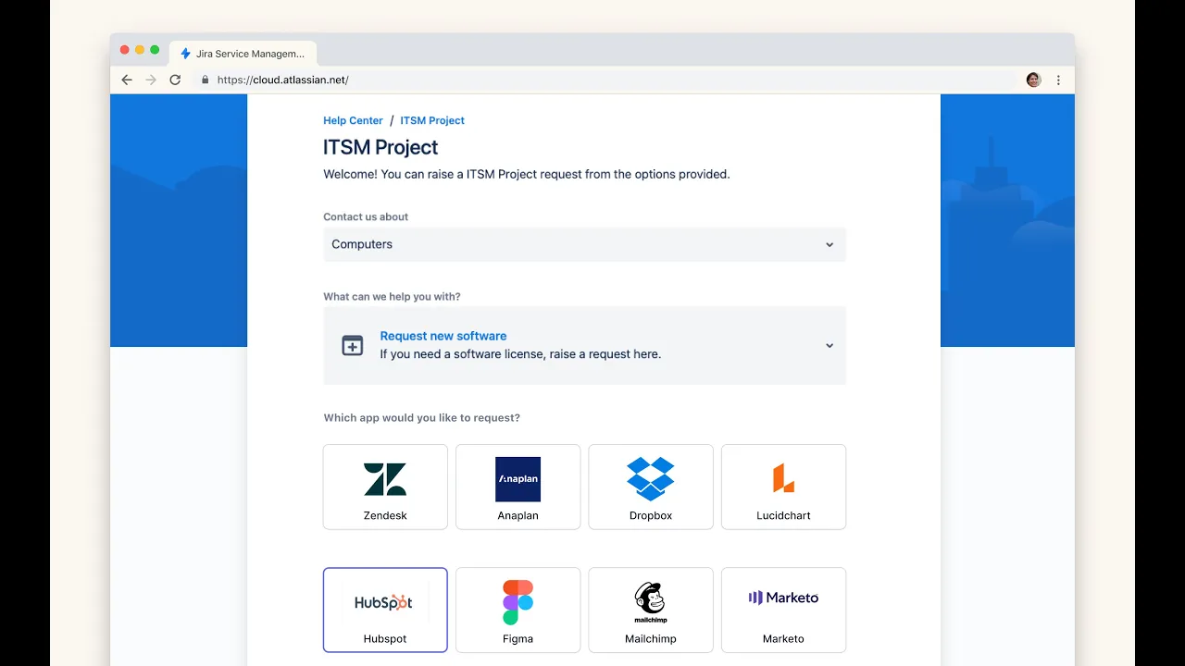1185x666 pixels.
Task: Click the user profile avatar
Action: (1033, 80)
